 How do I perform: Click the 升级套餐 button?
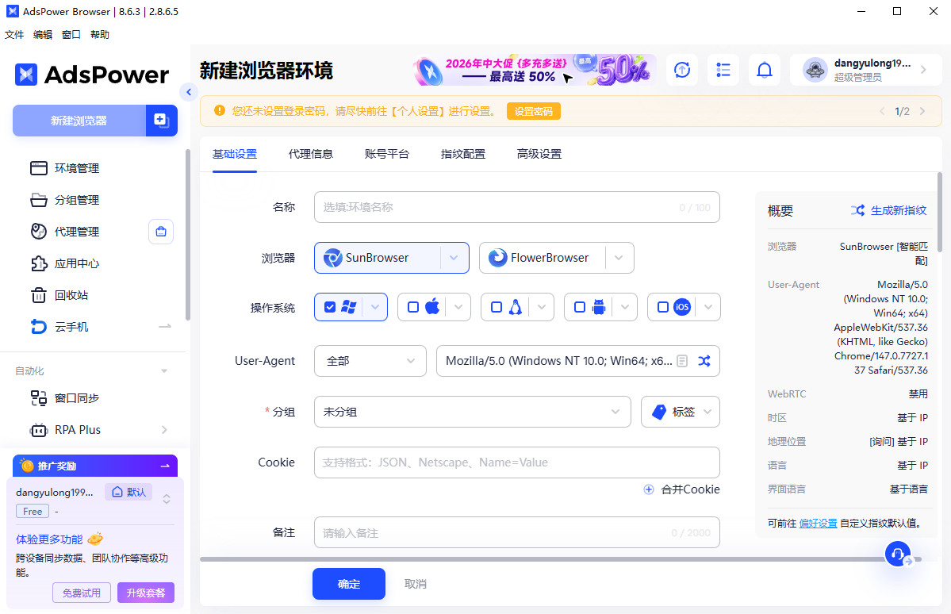coord(146,593)
